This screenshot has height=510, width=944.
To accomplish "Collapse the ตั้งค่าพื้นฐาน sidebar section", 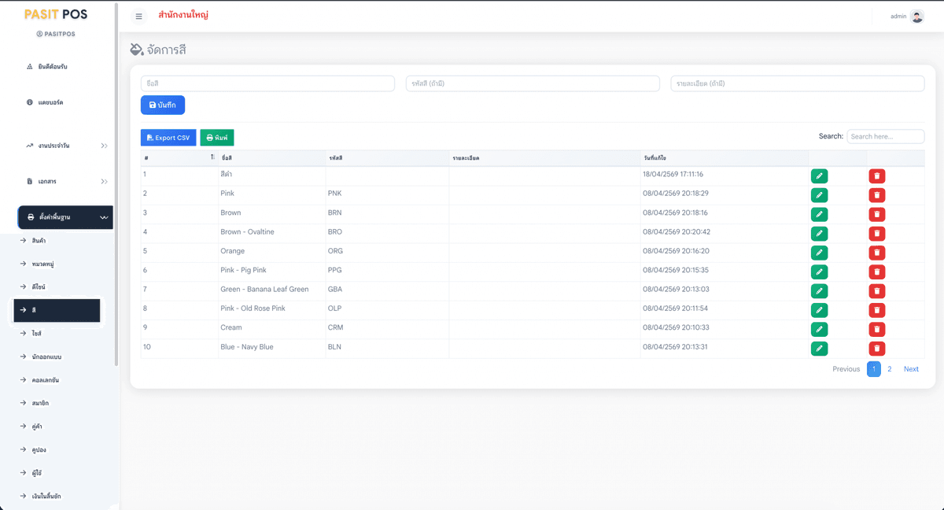I will 65,217.
